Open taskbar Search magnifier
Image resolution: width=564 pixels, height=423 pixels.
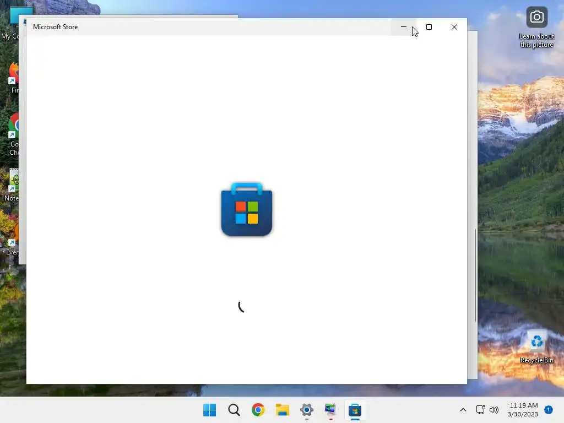point(234,410)
